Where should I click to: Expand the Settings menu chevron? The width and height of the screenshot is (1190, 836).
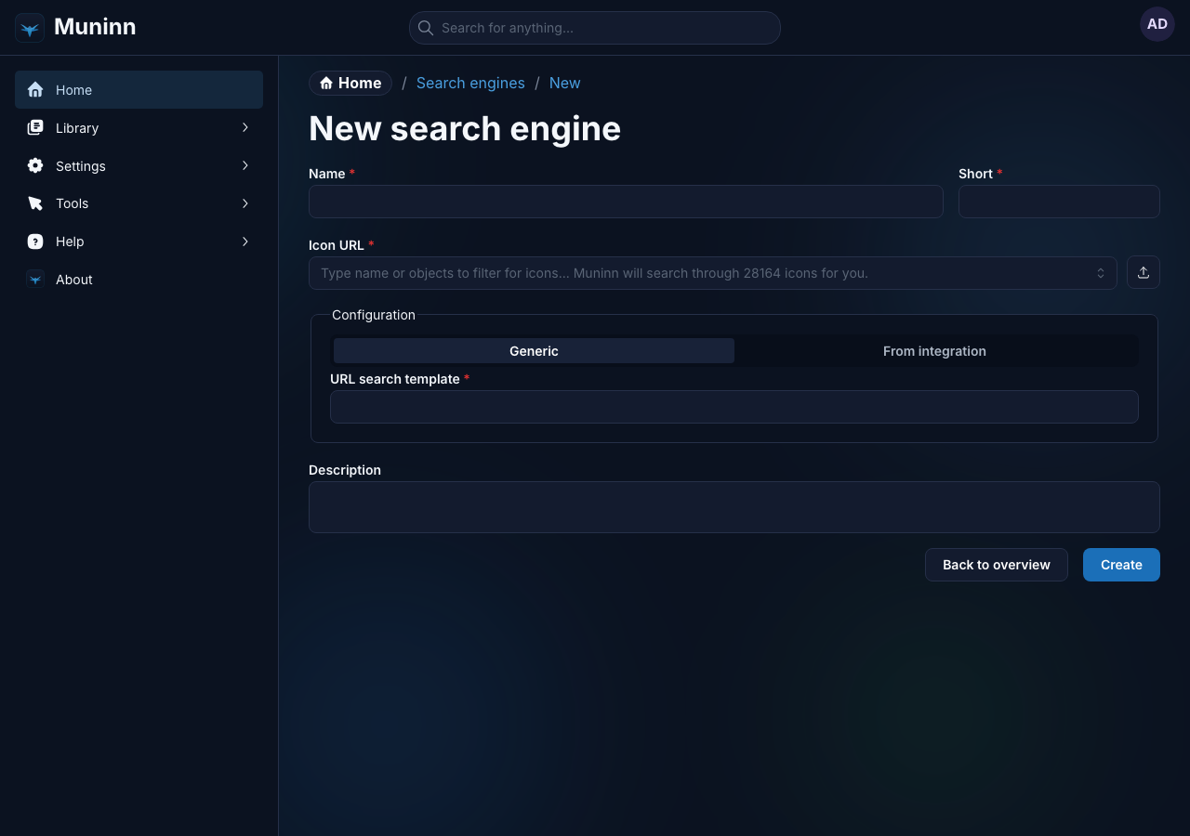point(245,165)
